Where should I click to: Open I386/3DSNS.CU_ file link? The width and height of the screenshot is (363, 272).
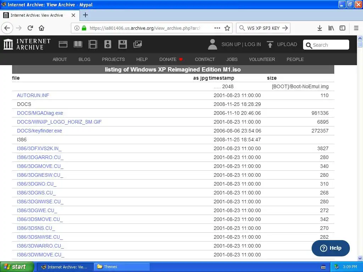pos(36,228)
